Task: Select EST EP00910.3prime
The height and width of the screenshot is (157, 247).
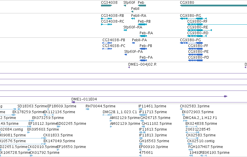Action: pos(140,150)
